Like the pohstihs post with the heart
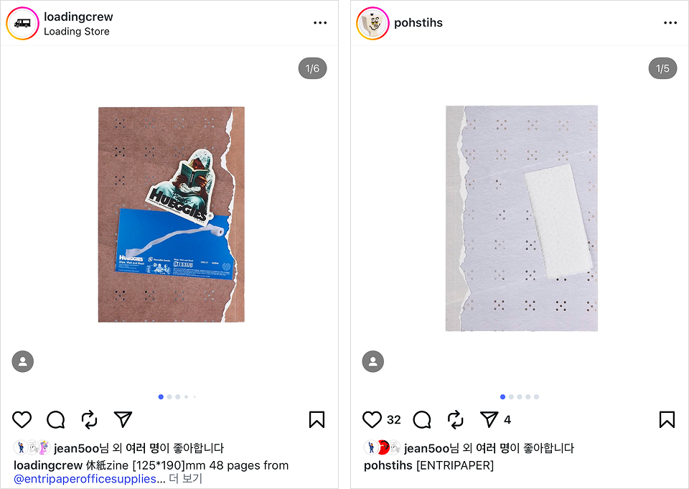 click(x=372, y=419)
